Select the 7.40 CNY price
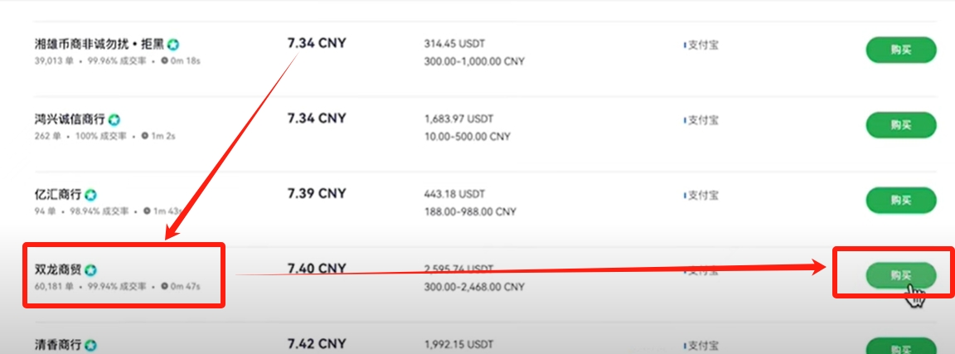The image size is (955, 354). 317,268
